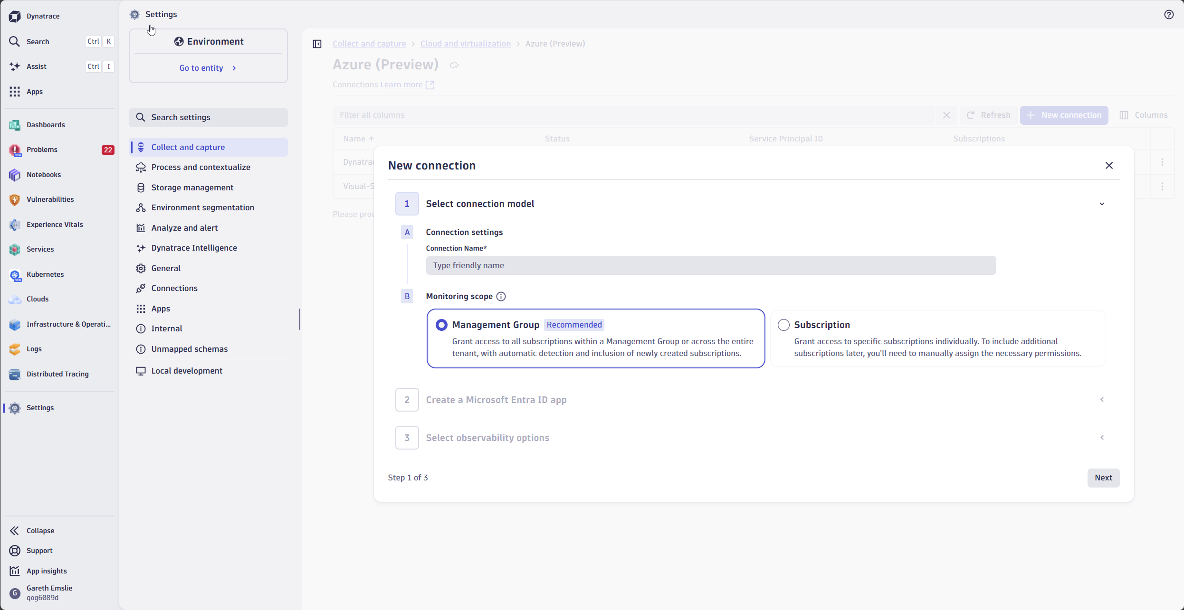Open App insights

(61, 571)
